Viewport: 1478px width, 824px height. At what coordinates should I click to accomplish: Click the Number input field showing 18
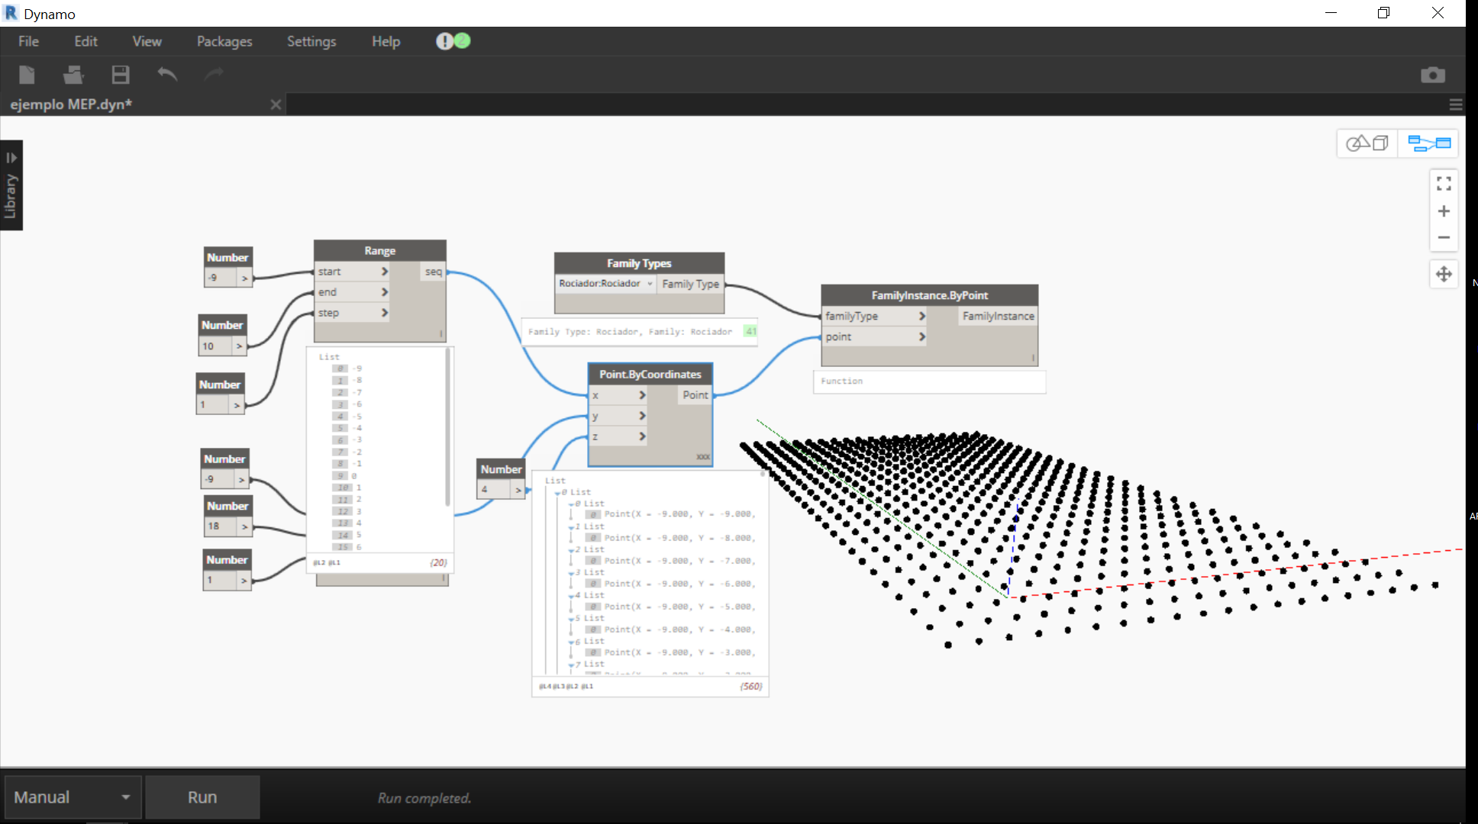(221, 526)
